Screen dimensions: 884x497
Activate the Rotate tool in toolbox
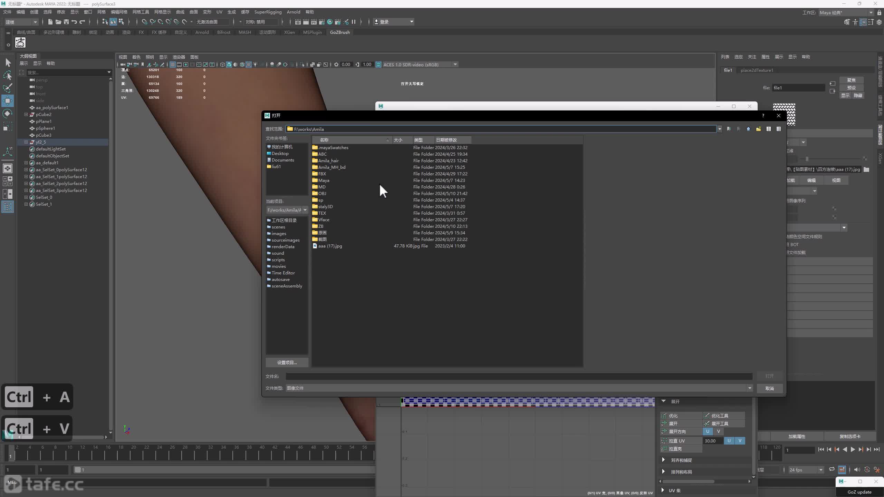coord(8,114)
